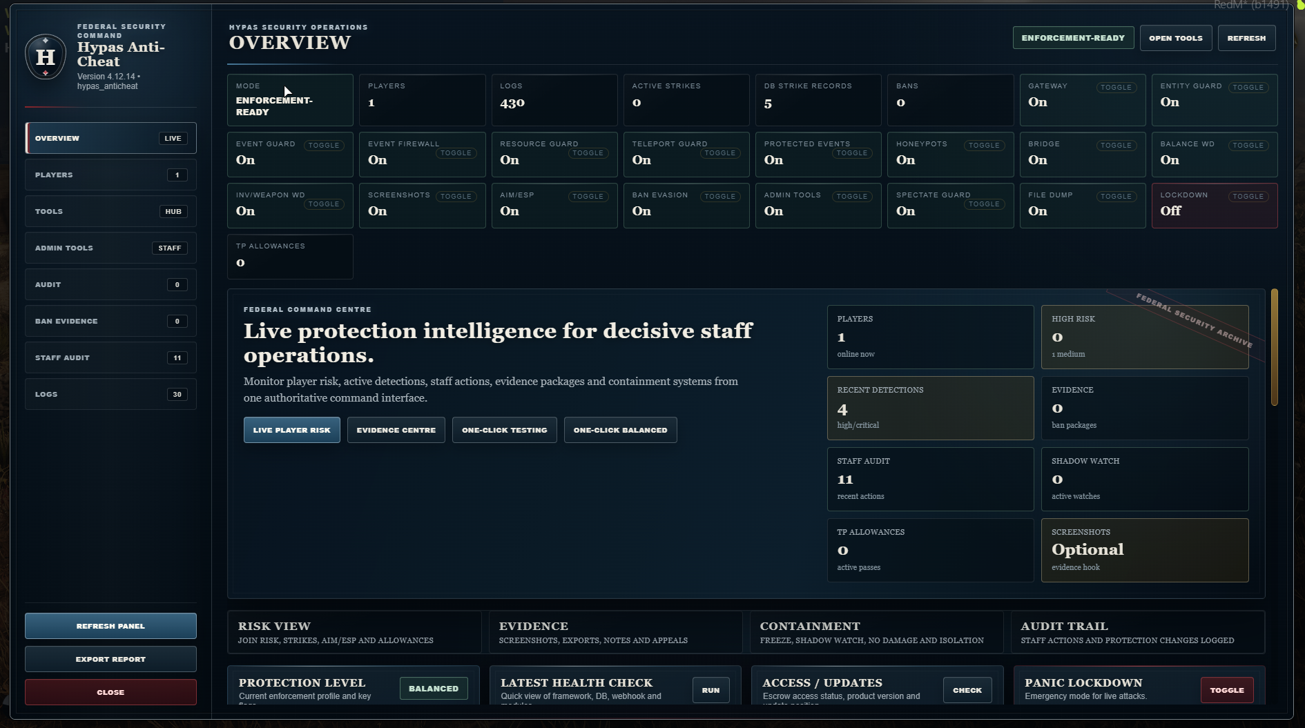Toggle Protected Events

click(x=852, y=153)
